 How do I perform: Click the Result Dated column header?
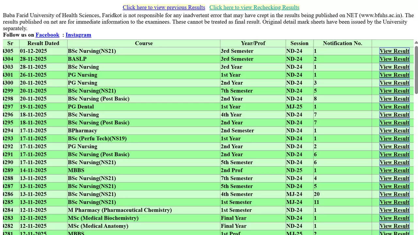[x=43, y=43]
